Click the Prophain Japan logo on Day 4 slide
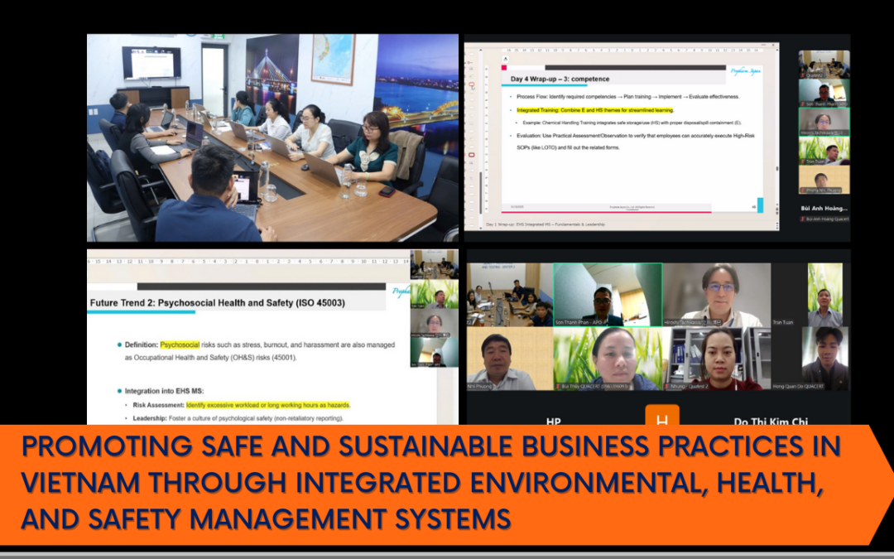Image resolution: width=894 pixels, height=559 pixels. (745, 71)
